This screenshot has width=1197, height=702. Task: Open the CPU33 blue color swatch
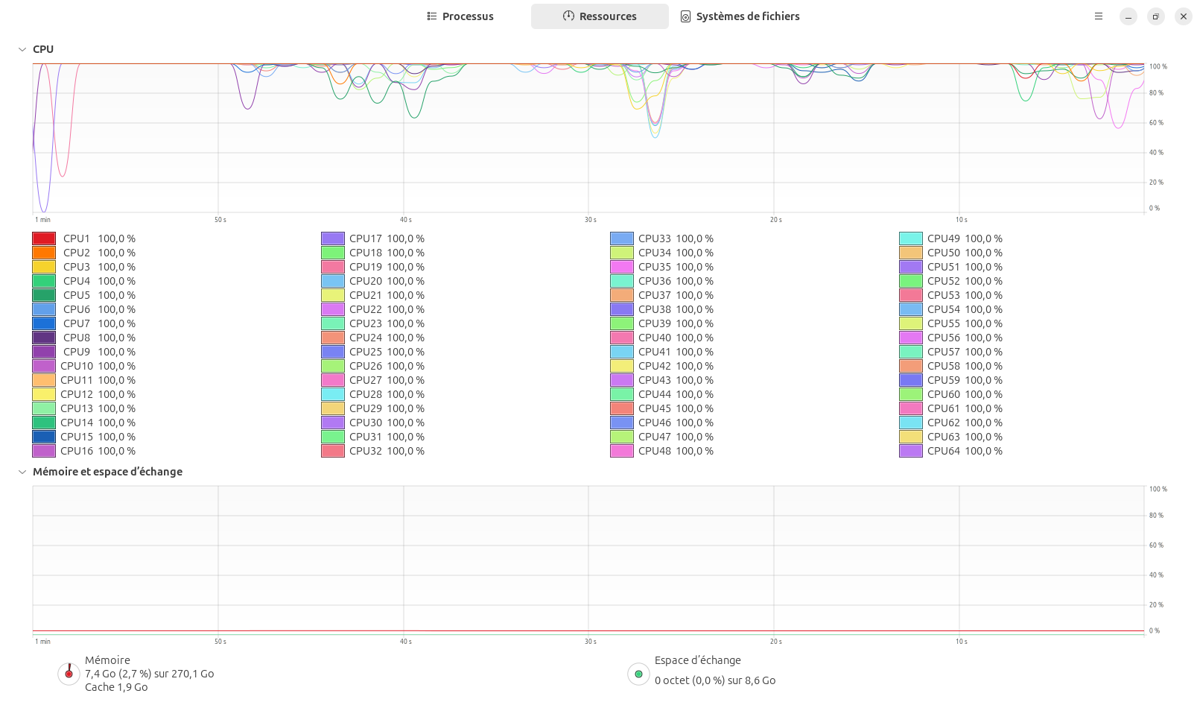622,238
